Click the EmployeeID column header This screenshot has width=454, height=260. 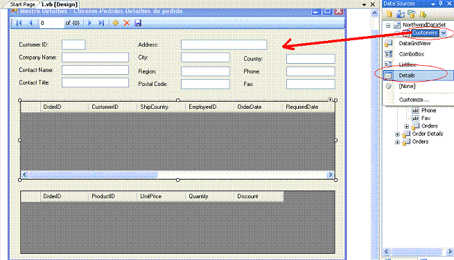click(209, 107)
